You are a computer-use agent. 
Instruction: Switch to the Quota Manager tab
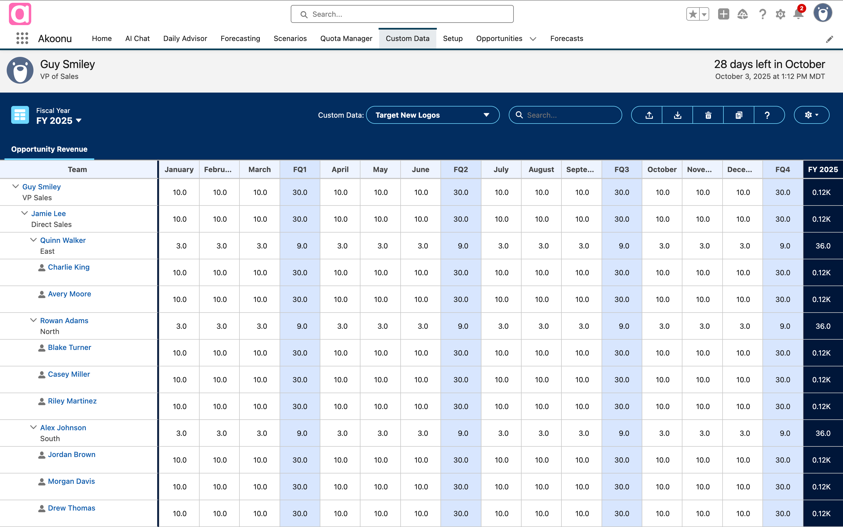(346, 38)
